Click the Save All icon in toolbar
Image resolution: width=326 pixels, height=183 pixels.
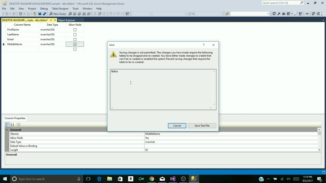click(x=45, y=14)
